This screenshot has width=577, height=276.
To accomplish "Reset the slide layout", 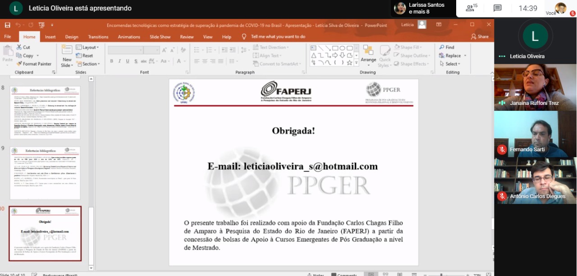I will click(84, 56).
